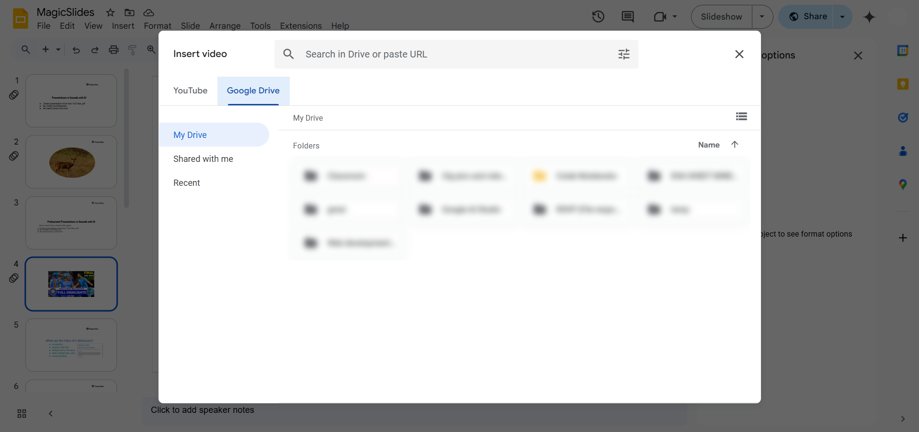Open the Format menu
The width and height of the screenshot is (919, 432).
point(158,26)
